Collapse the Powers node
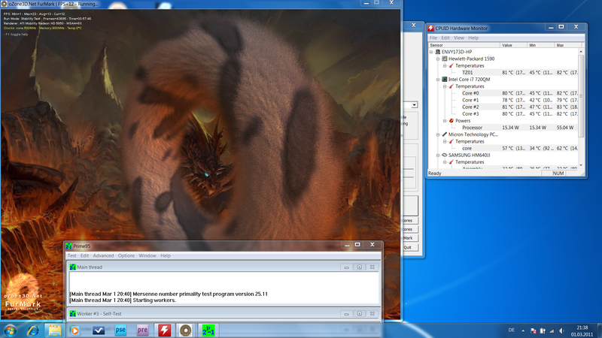Image resolution: width=602 pixels, height=338 pixels. tap(445, 121)
